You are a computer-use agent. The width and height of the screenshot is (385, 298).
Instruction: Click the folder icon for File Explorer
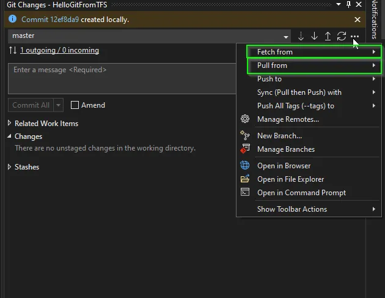245,179
